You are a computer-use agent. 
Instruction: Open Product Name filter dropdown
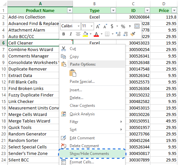pos(70,10)
